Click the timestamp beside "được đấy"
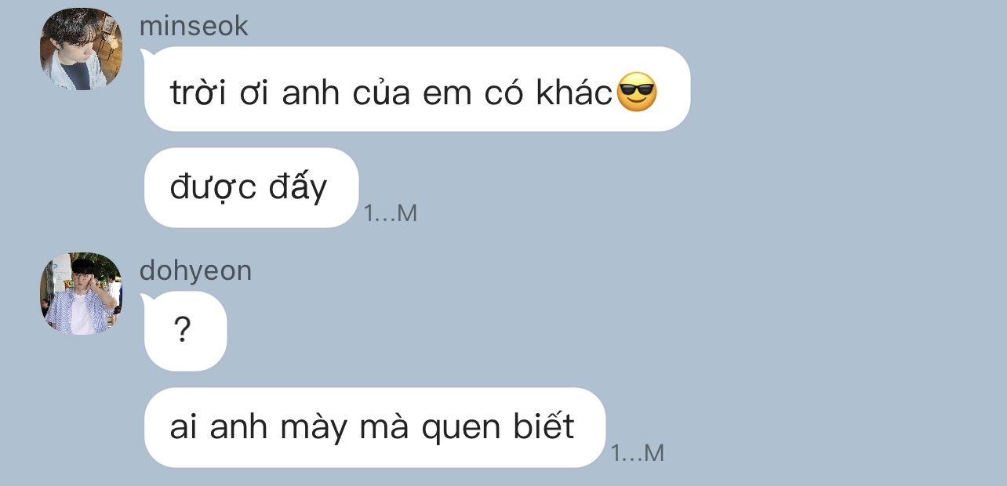Screen dimensions: 1007x486 pyautogui.click(x=391, y=213)
